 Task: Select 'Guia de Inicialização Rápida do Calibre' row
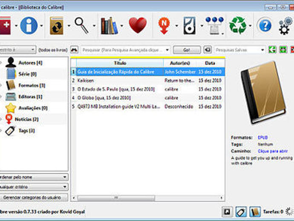pos(148,72)
